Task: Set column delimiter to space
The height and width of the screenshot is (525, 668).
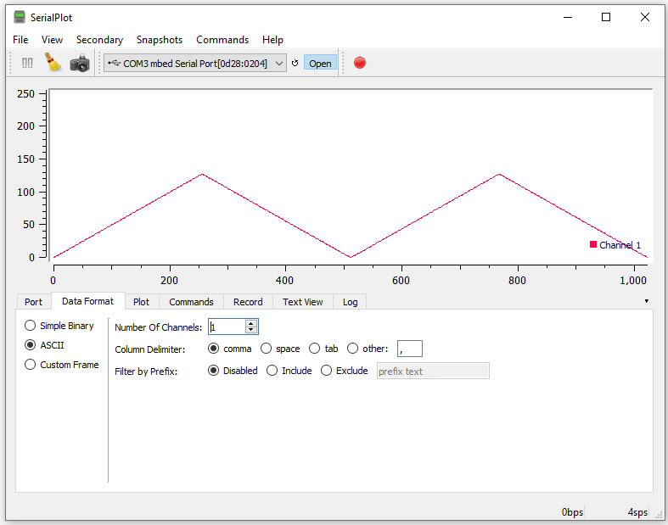Action: (267, 349)
